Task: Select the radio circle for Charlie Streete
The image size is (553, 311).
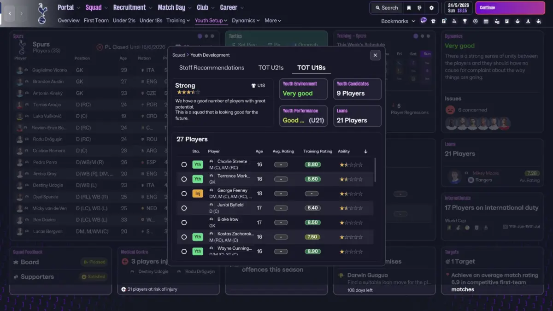Action: (x=184, y=164)
